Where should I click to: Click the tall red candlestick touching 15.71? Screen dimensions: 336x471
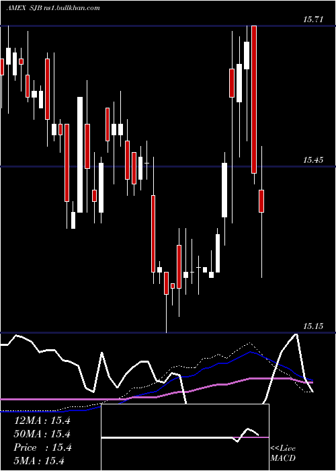254,100
